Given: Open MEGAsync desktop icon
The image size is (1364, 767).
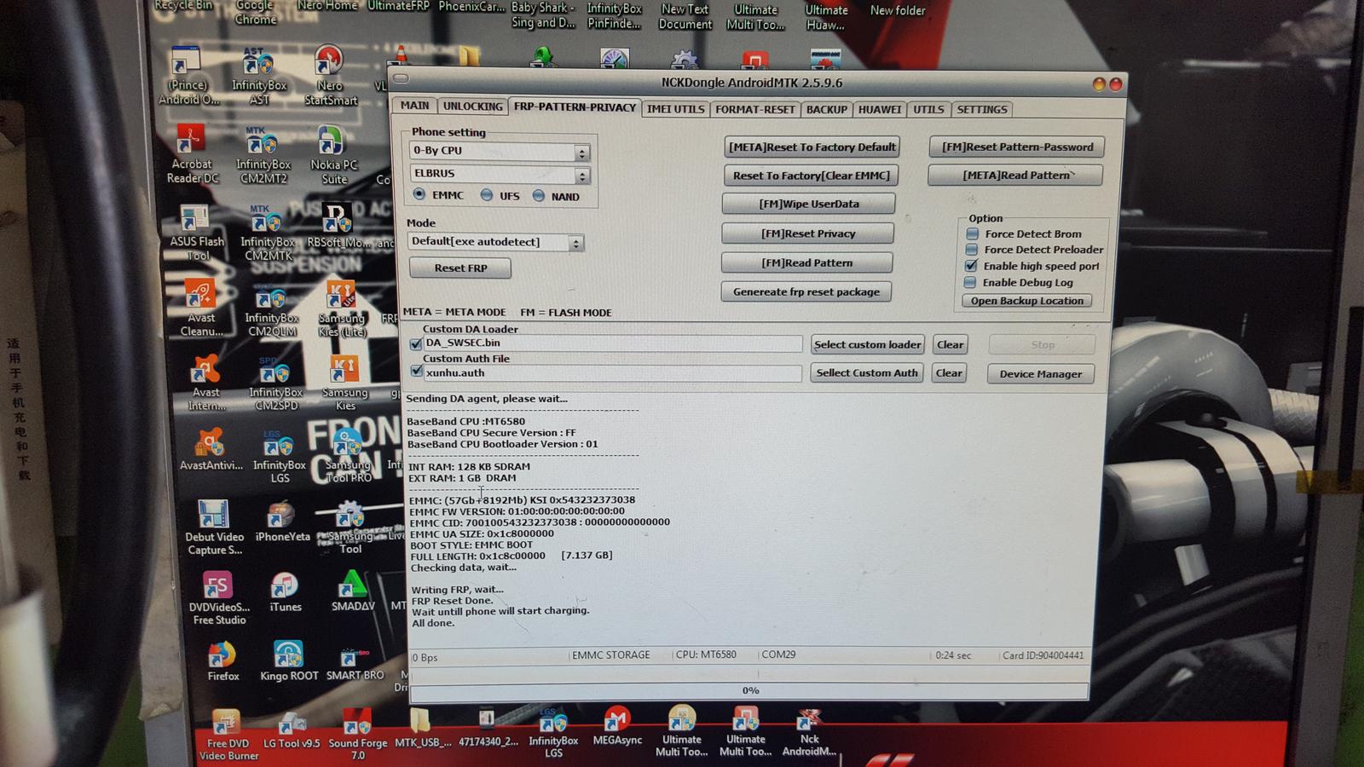Looking at the screenshot, I should coord(617,726).
